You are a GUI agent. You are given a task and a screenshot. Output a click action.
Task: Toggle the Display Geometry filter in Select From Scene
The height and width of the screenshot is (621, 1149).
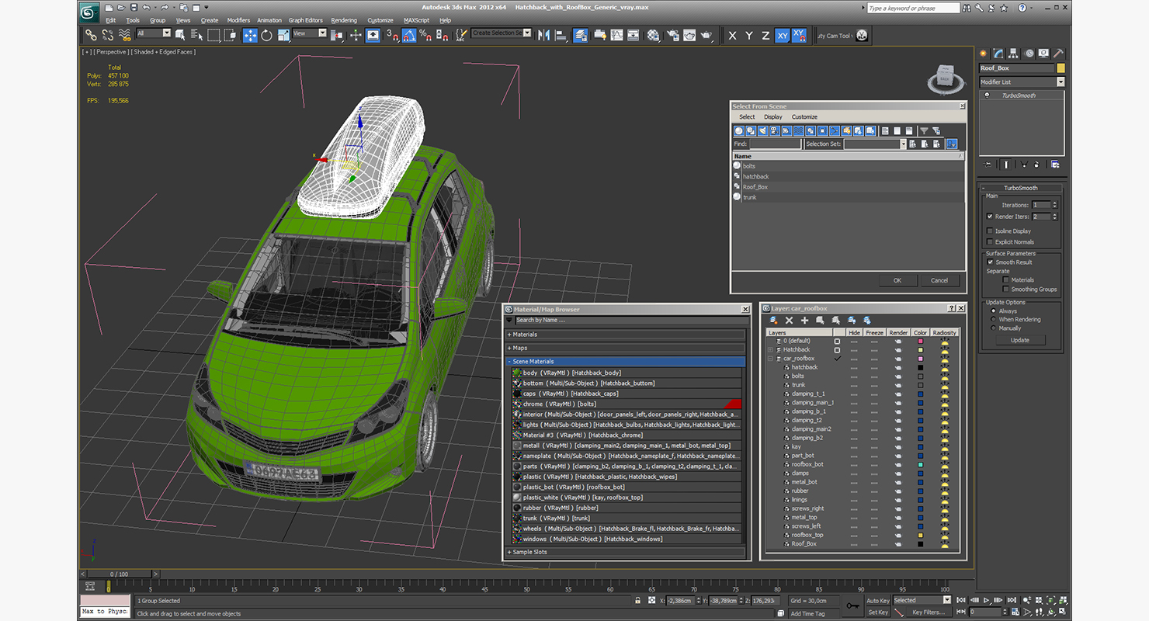739,130
